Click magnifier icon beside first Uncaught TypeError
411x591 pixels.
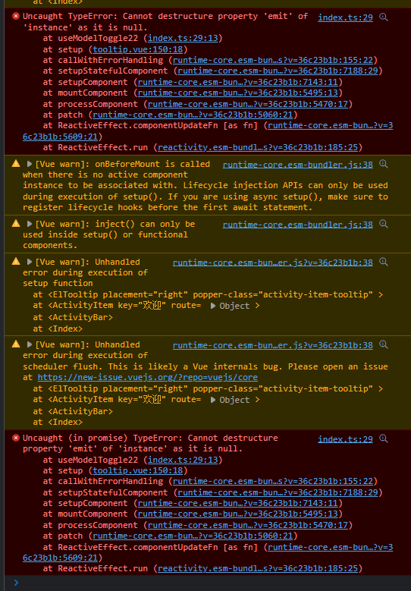coord(384,17)
